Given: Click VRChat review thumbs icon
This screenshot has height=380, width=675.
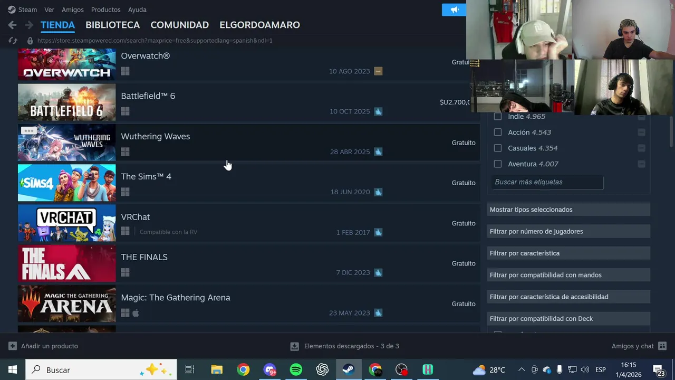Looking at the screenshot, I should click(378, 232).
